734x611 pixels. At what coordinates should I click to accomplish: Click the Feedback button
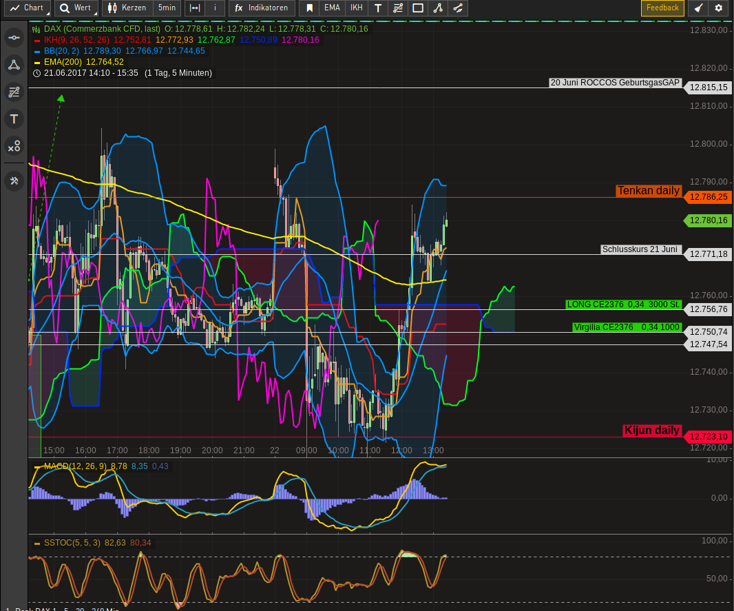pos(662,8)
